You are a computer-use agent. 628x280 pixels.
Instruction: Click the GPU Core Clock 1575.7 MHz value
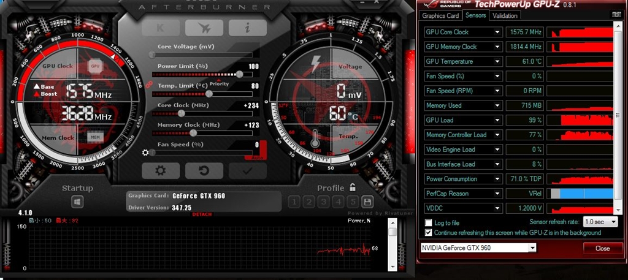(x=525, y=32)
